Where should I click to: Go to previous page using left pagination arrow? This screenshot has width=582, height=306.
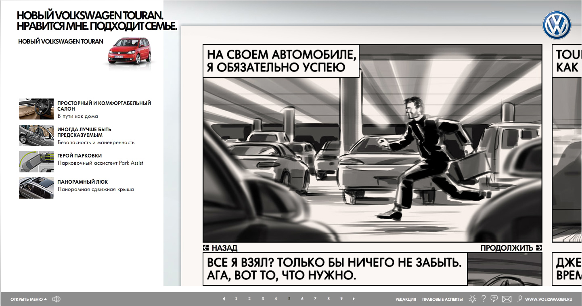pos(224,299)
